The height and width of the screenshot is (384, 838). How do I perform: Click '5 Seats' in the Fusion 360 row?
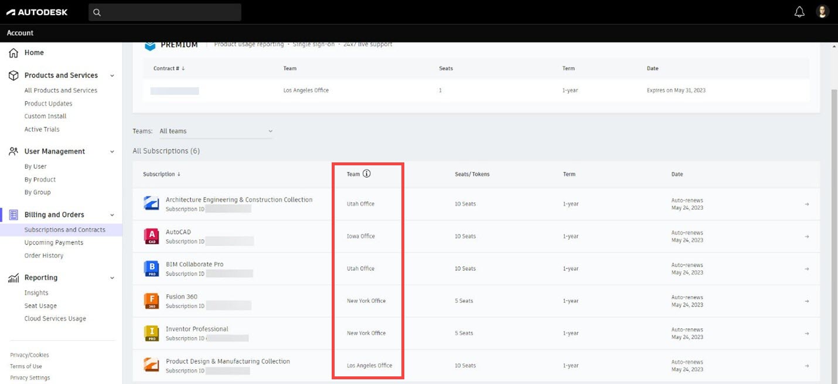(x=464, y=301)
